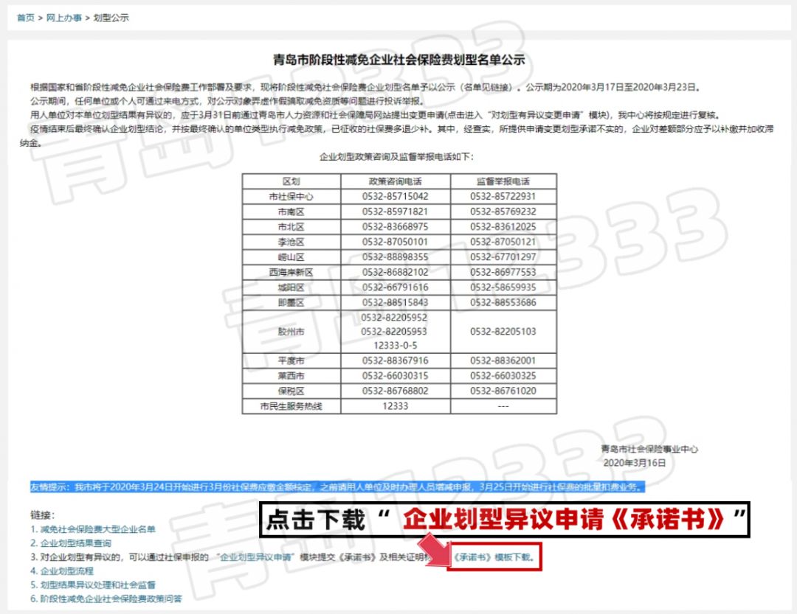
Task: Click the 企业划型流程 link
Action: 66,571
